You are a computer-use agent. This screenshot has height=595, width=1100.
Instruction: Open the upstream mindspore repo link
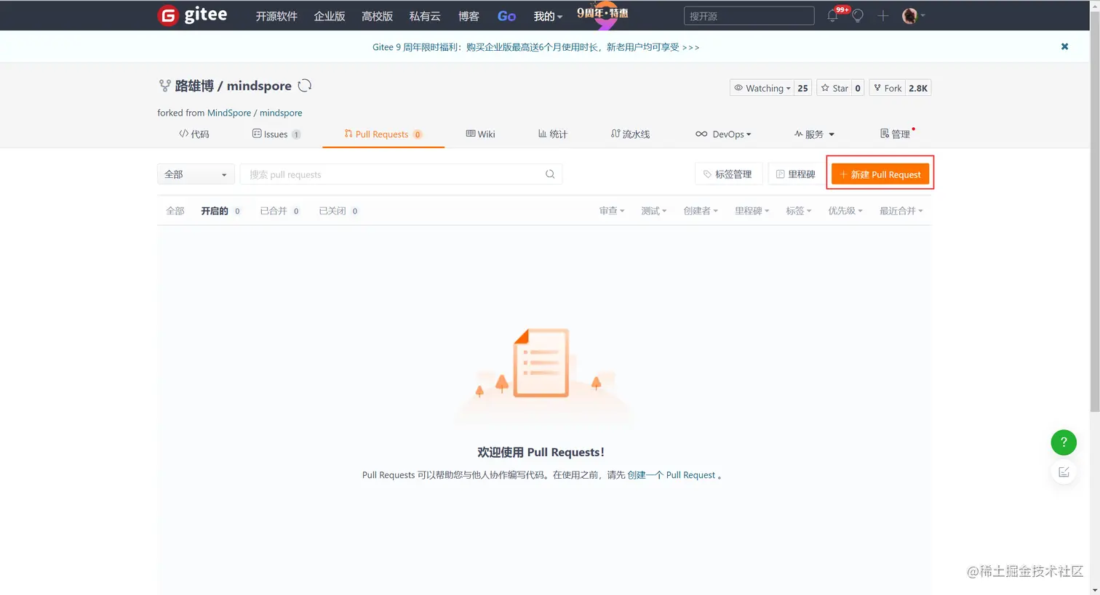281,113
